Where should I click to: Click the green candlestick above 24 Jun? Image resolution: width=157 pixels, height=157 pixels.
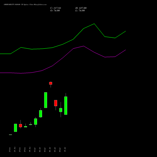pyautogui.click(x=15, y=128)
